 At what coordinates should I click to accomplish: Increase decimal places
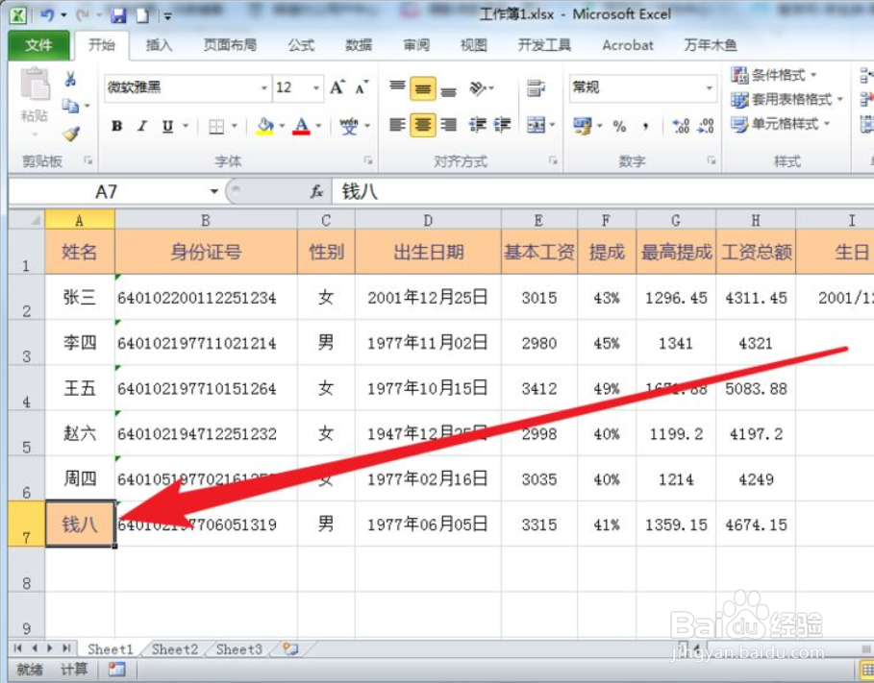[x=681, y=126]
